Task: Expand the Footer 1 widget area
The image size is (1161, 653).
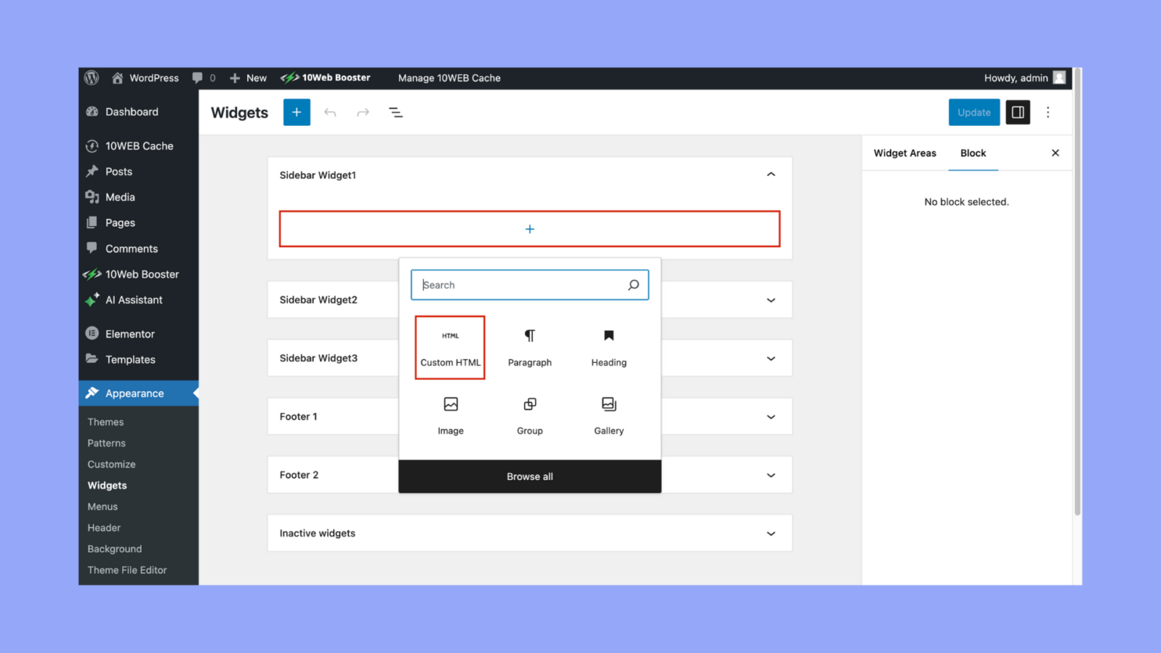Action: (771, 416)
